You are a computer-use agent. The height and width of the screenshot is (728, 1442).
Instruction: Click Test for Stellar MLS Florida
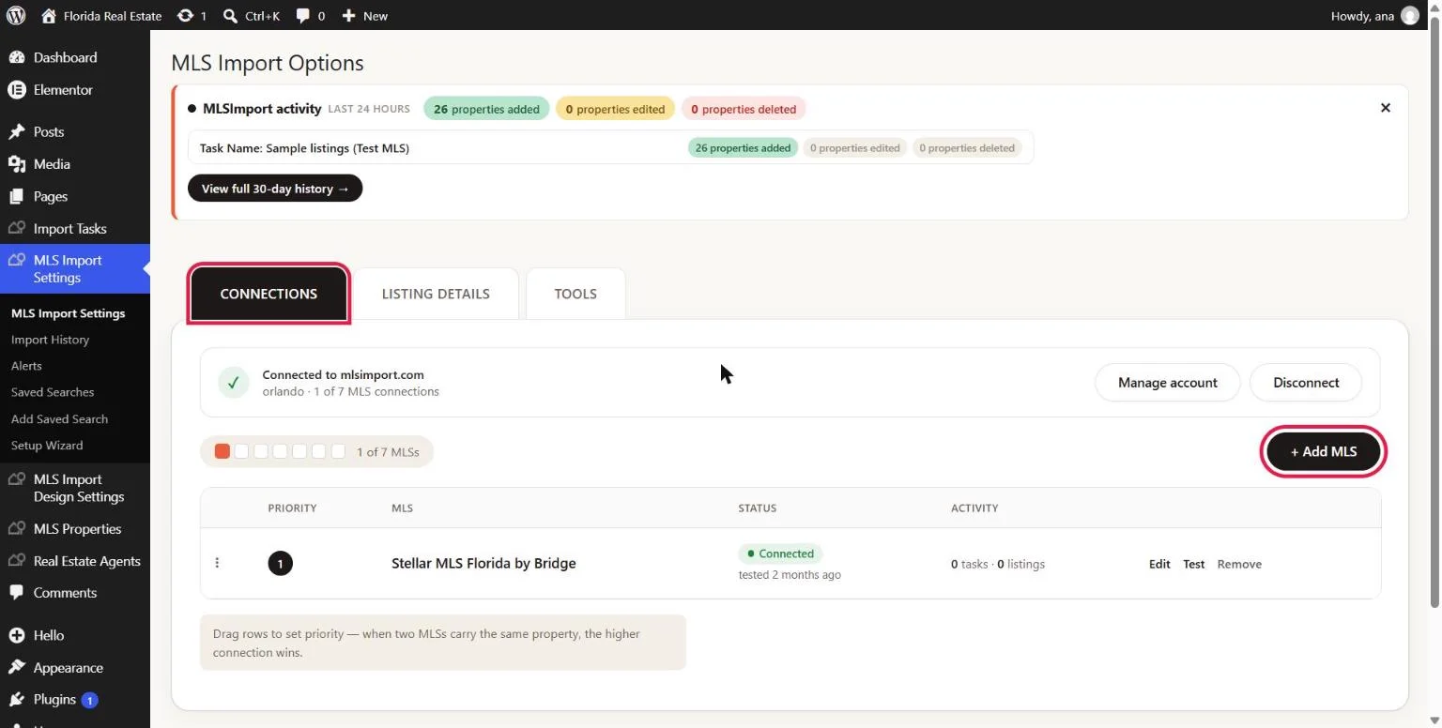click(1193, 564)
